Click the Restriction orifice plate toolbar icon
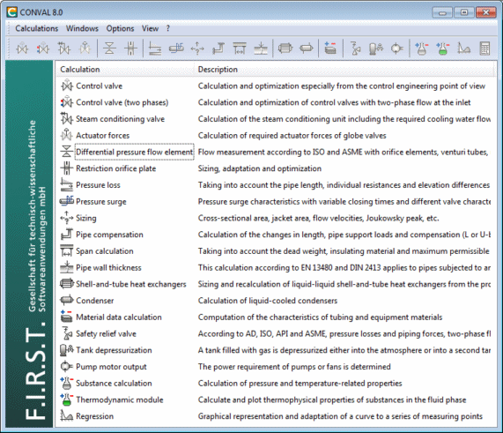 (x=130, y=49)
